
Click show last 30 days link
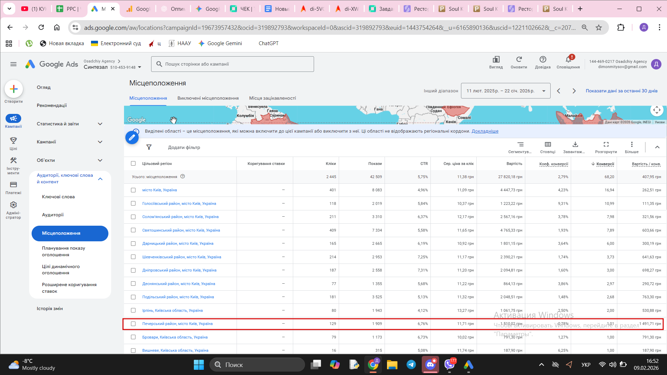(621, 91)
